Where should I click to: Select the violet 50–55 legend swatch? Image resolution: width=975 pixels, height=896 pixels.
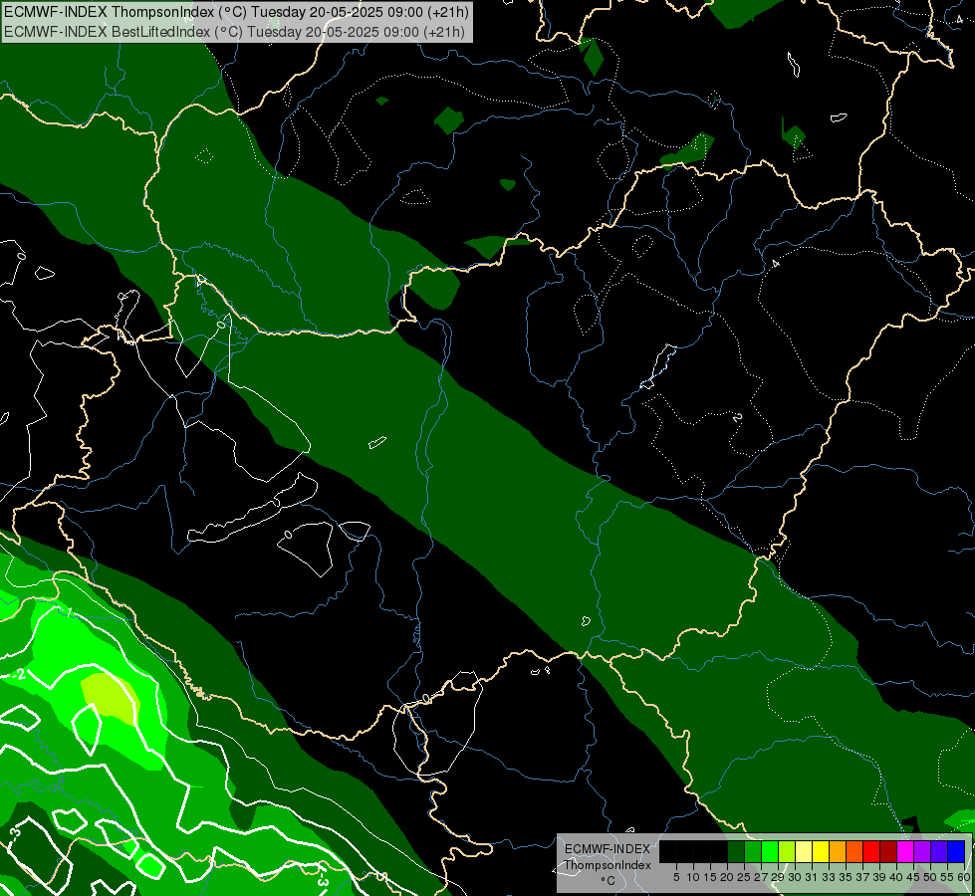point(939,851)
